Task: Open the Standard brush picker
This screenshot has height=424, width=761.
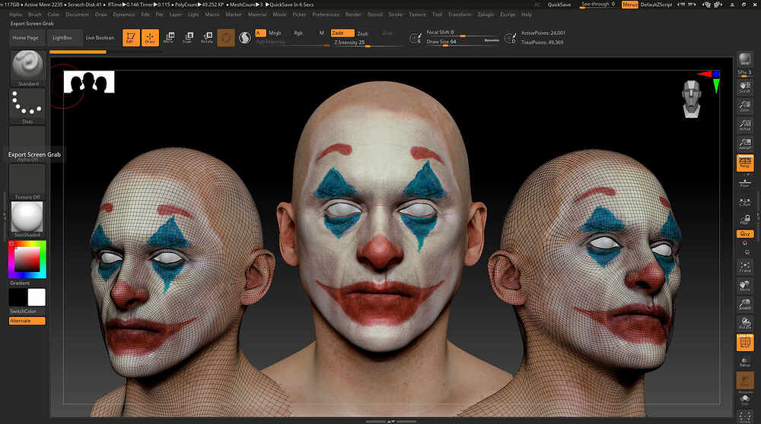Action: 27,68
